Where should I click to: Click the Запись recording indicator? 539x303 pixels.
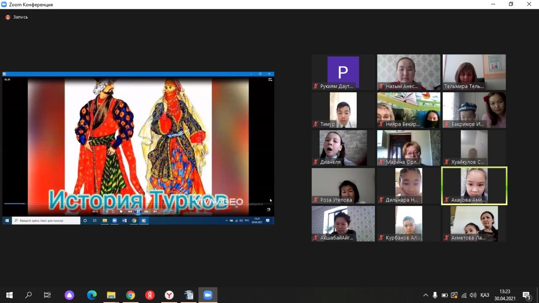click(x=17, y=17)
